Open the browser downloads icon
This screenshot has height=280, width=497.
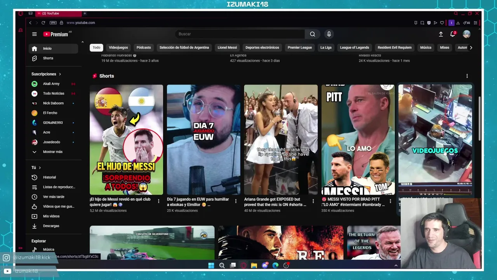tap(458, 23)
